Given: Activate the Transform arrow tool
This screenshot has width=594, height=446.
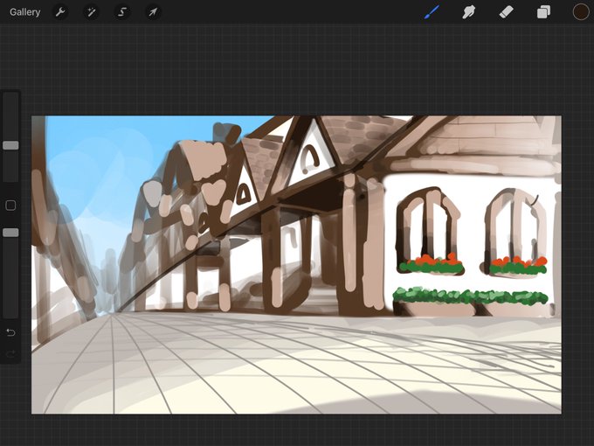Looking at the screenshot, I should pyautogui.click(x=153, y=12).
